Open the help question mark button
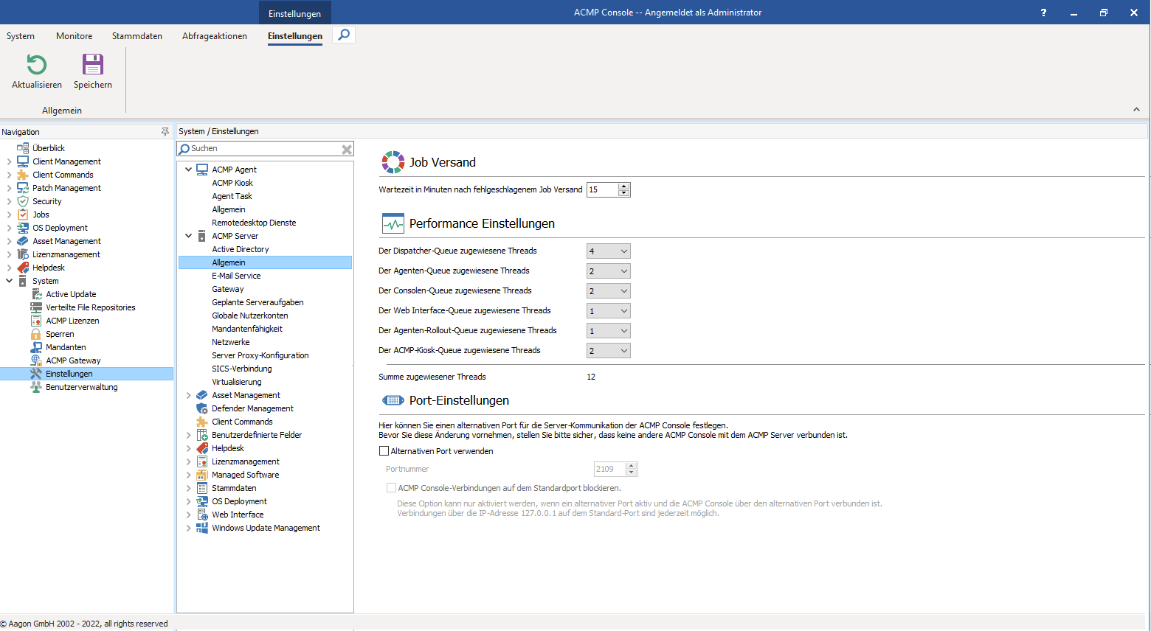This screenshot has height=631, width=1151. (x=1043, y=13)
